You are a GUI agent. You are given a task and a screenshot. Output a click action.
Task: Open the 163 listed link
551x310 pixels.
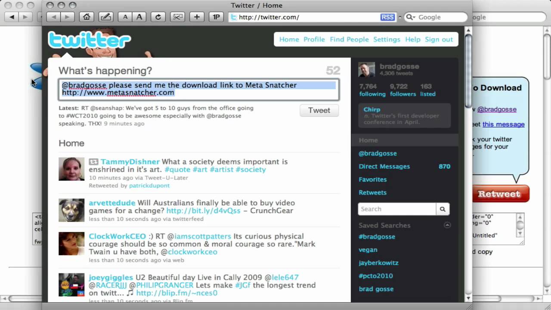(428, 90)
